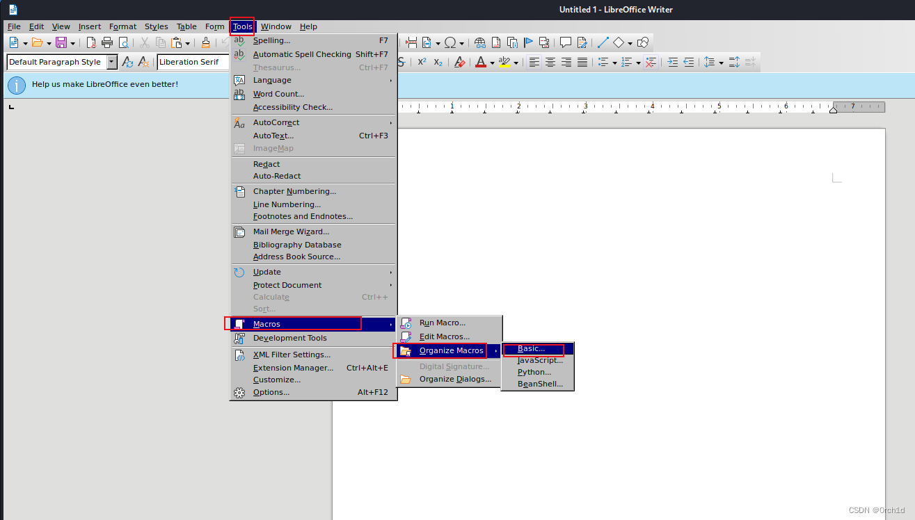Select Organize Macros submenu item
Viewport: 915px width, 520px height.
(449, 350)
